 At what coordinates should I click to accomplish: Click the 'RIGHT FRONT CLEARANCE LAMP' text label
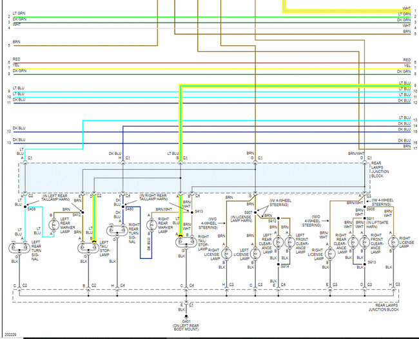(x=377, y=243)
